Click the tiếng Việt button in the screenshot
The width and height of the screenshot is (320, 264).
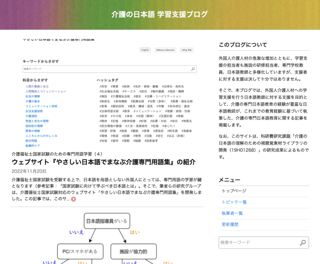(186, 50)
